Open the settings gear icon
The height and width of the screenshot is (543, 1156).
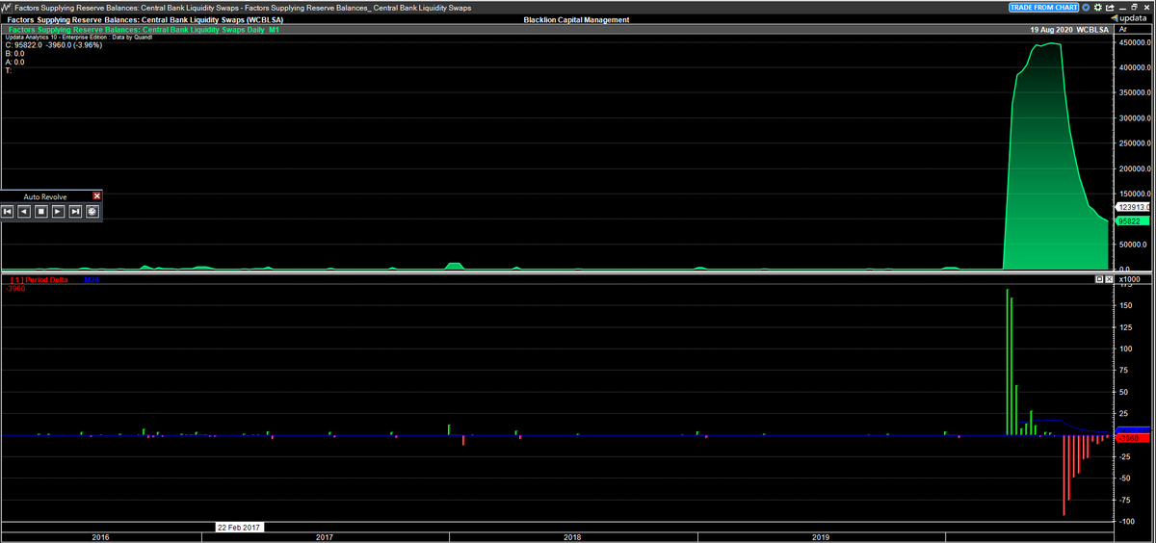1097,8
